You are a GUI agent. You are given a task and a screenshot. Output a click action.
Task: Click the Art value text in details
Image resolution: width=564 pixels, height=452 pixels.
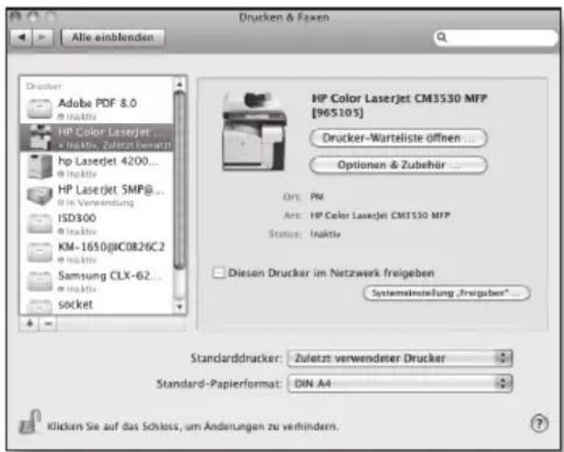coord(380,216)
